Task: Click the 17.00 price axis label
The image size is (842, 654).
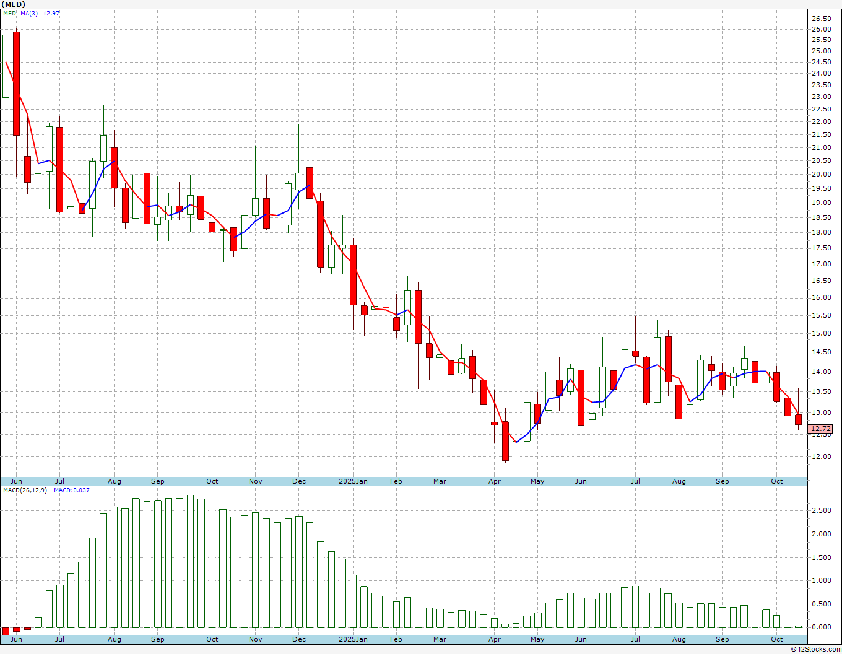Action: (x=822, y=264)
